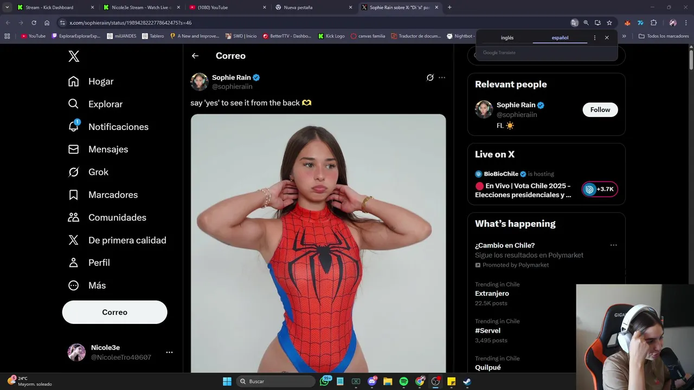Close the Google Translate popup
The height and width of the screenshot is (390, 694).
607,38
